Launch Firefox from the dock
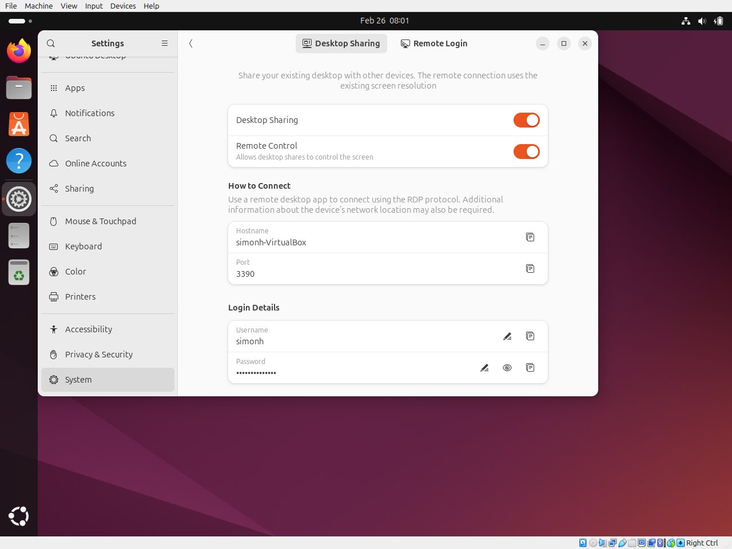The height and width of the screenshot is (549, 732). click(19, 51)
